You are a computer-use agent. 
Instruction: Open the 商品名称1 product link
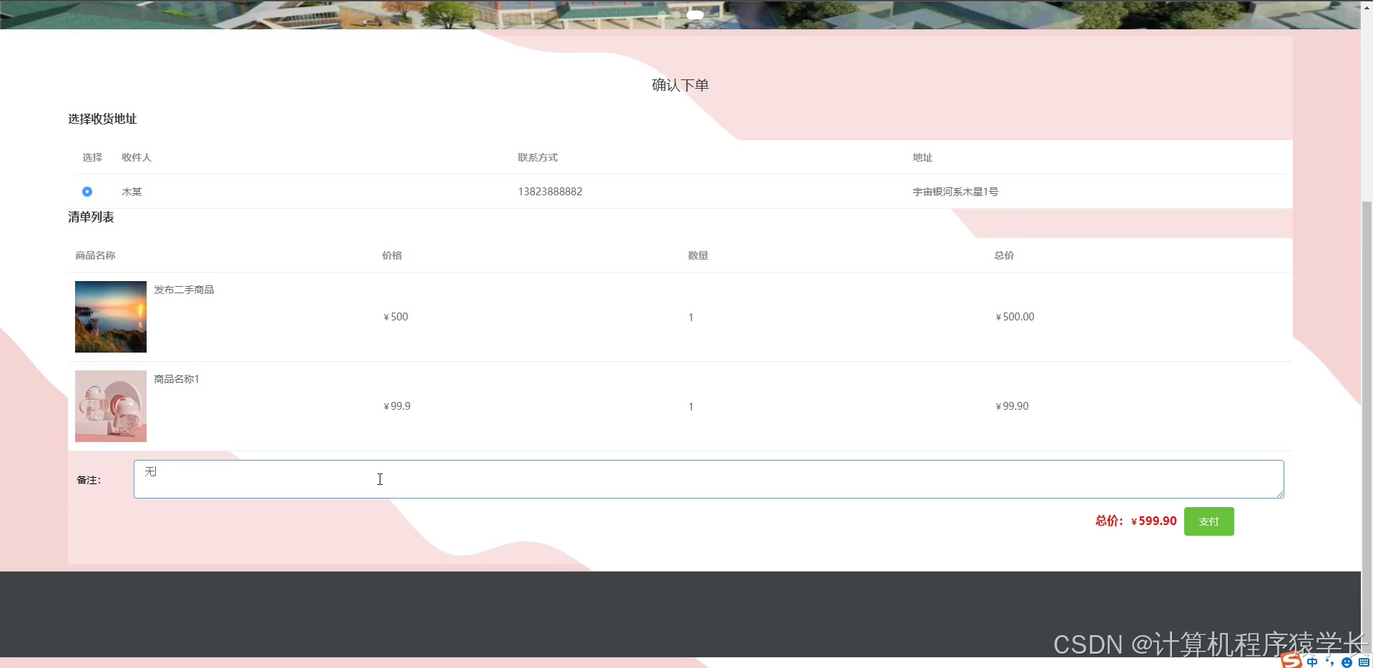point(177,379)
